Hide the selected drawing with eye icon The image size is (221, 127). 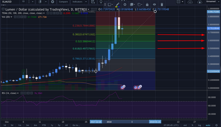155,5
